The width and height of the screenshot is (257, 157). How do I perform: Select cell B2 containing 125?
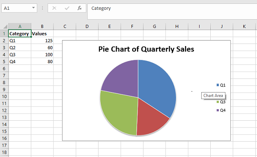click(42, 41)
